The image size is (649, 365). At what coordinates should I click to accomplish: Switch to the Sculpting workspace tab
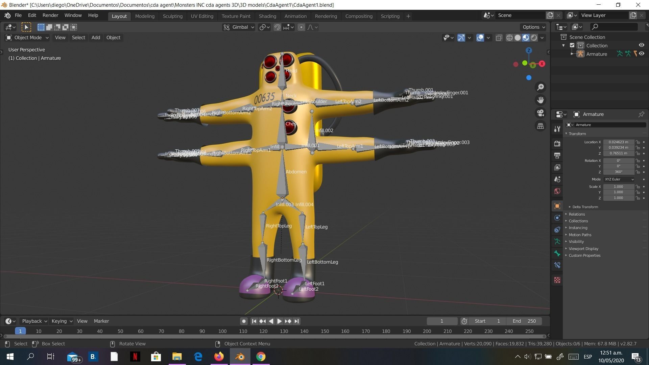(x=172, y=16)
